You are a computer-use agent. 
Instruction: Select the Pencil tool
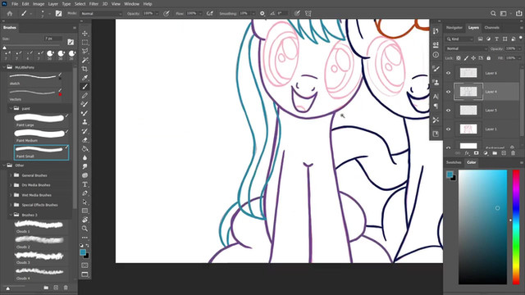coord(84,96)
